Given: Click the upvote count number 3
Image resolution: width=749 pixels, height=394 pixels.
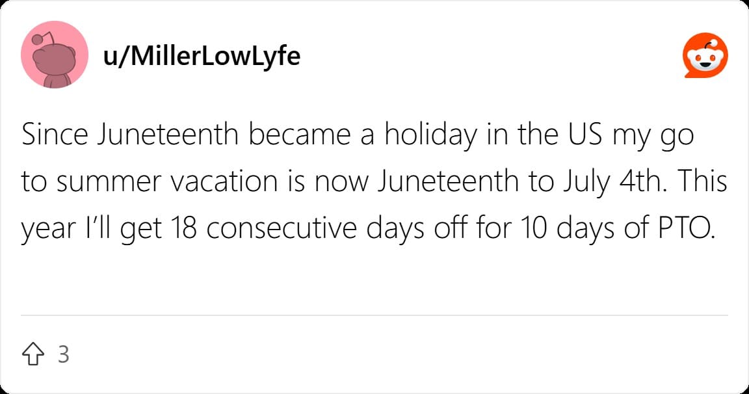Looking at the screenshot, I should 64,354.
